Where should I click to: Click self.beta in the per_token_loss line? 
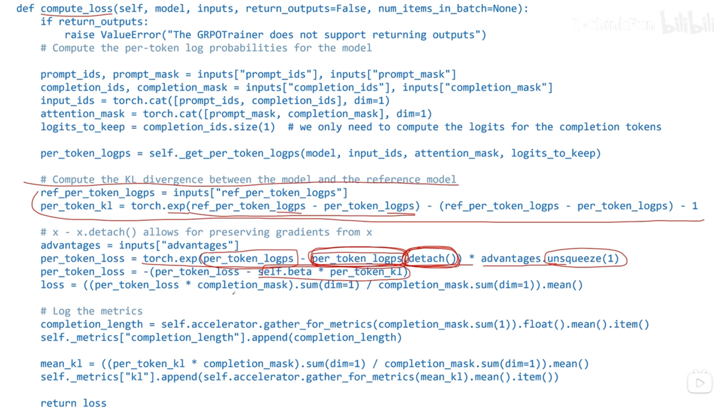pos(286,272)
